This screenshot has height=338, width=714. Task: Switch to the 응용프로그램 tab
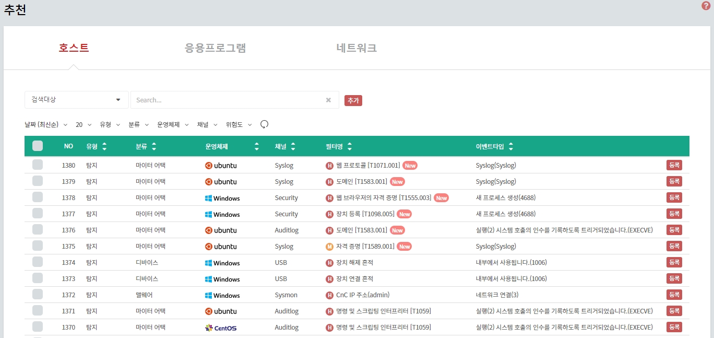tap(215, 48)
